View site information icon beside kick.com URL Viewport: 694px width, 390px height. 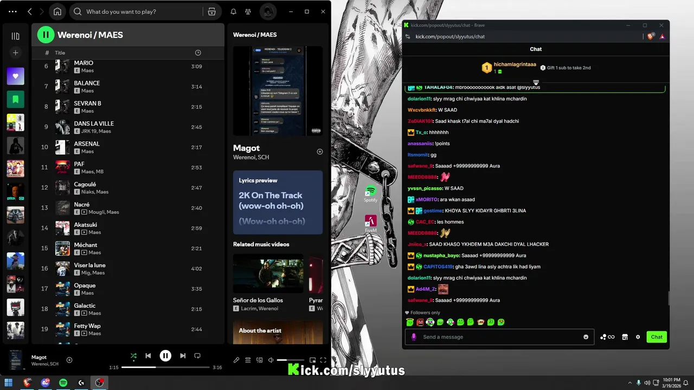pos(408,36)
